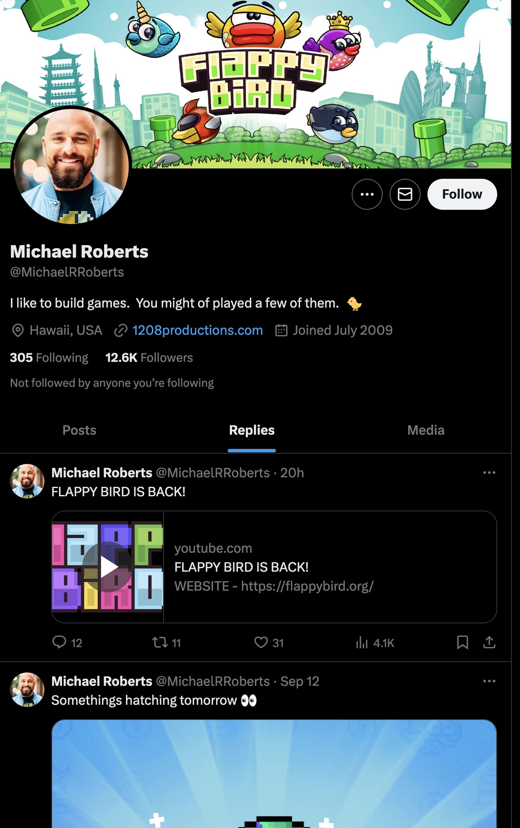
Task: View analytics for the Flappy Bird post
Action: point(362,643)
